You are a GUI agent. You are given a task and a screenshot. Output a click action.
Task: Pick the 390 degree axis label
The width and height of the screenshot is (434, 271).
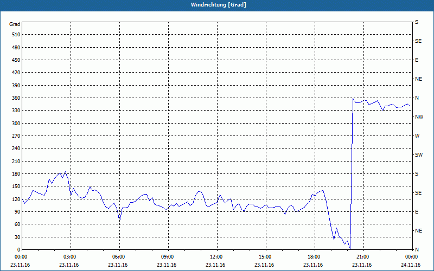[x=16, y=85]
